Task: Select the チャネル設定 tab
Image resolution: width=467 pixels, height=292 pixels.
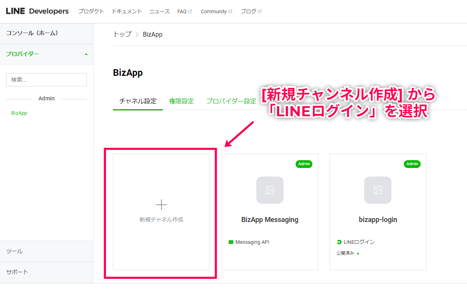Action: click(138, 101)
